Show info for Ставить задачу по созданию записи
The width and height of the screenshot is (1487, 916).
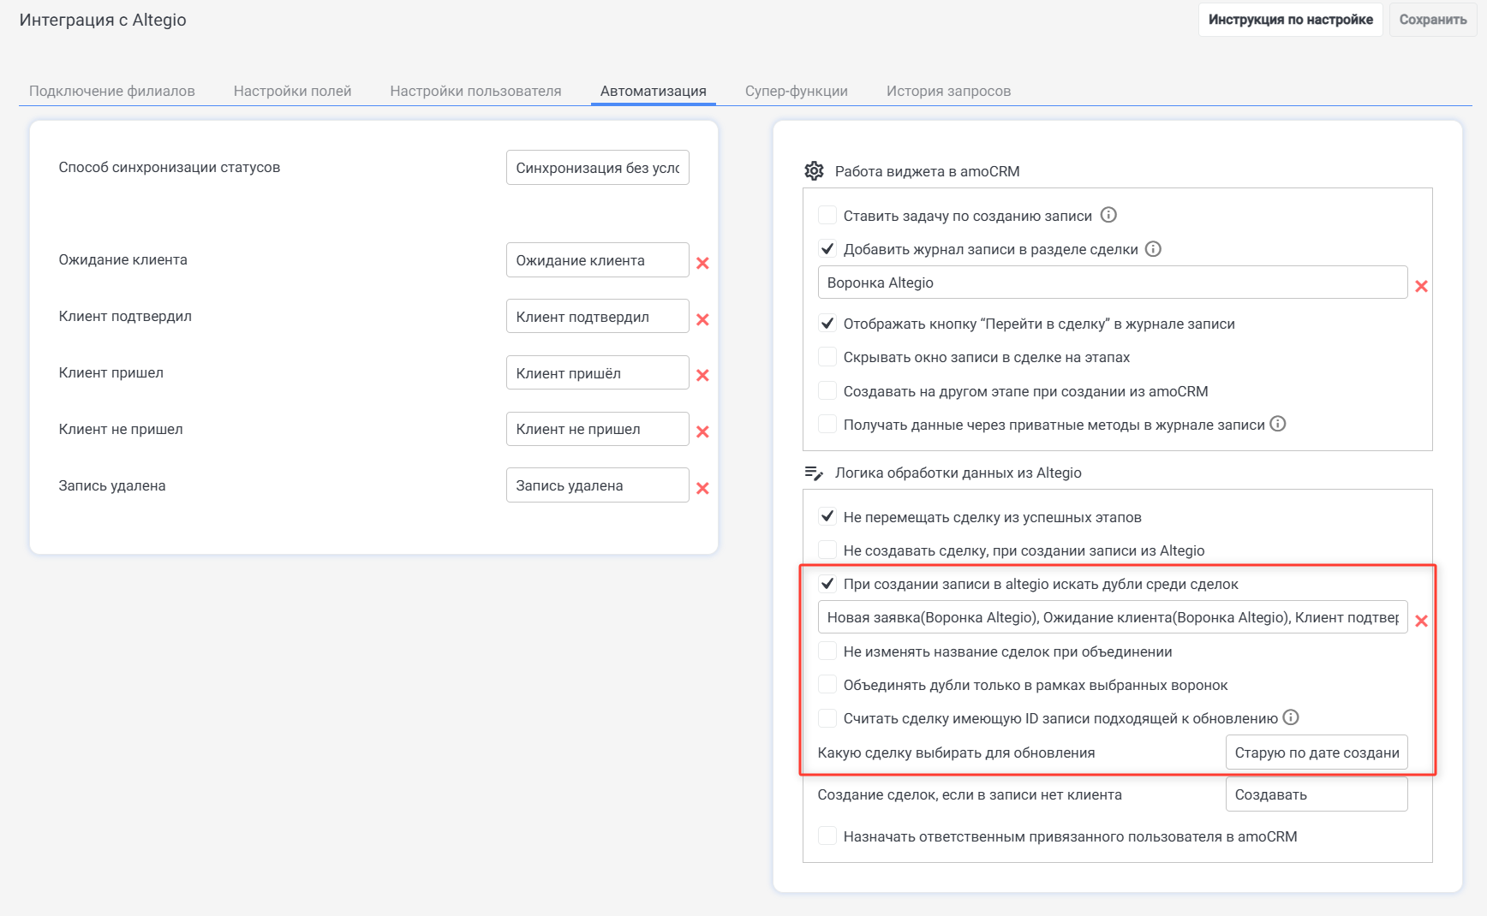click(x=1108, y=215)
